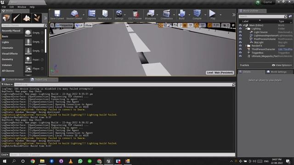This screenshot has width=294, height=165.
Task: Open the Cmd console type dropdown
Action: (5, 155)
